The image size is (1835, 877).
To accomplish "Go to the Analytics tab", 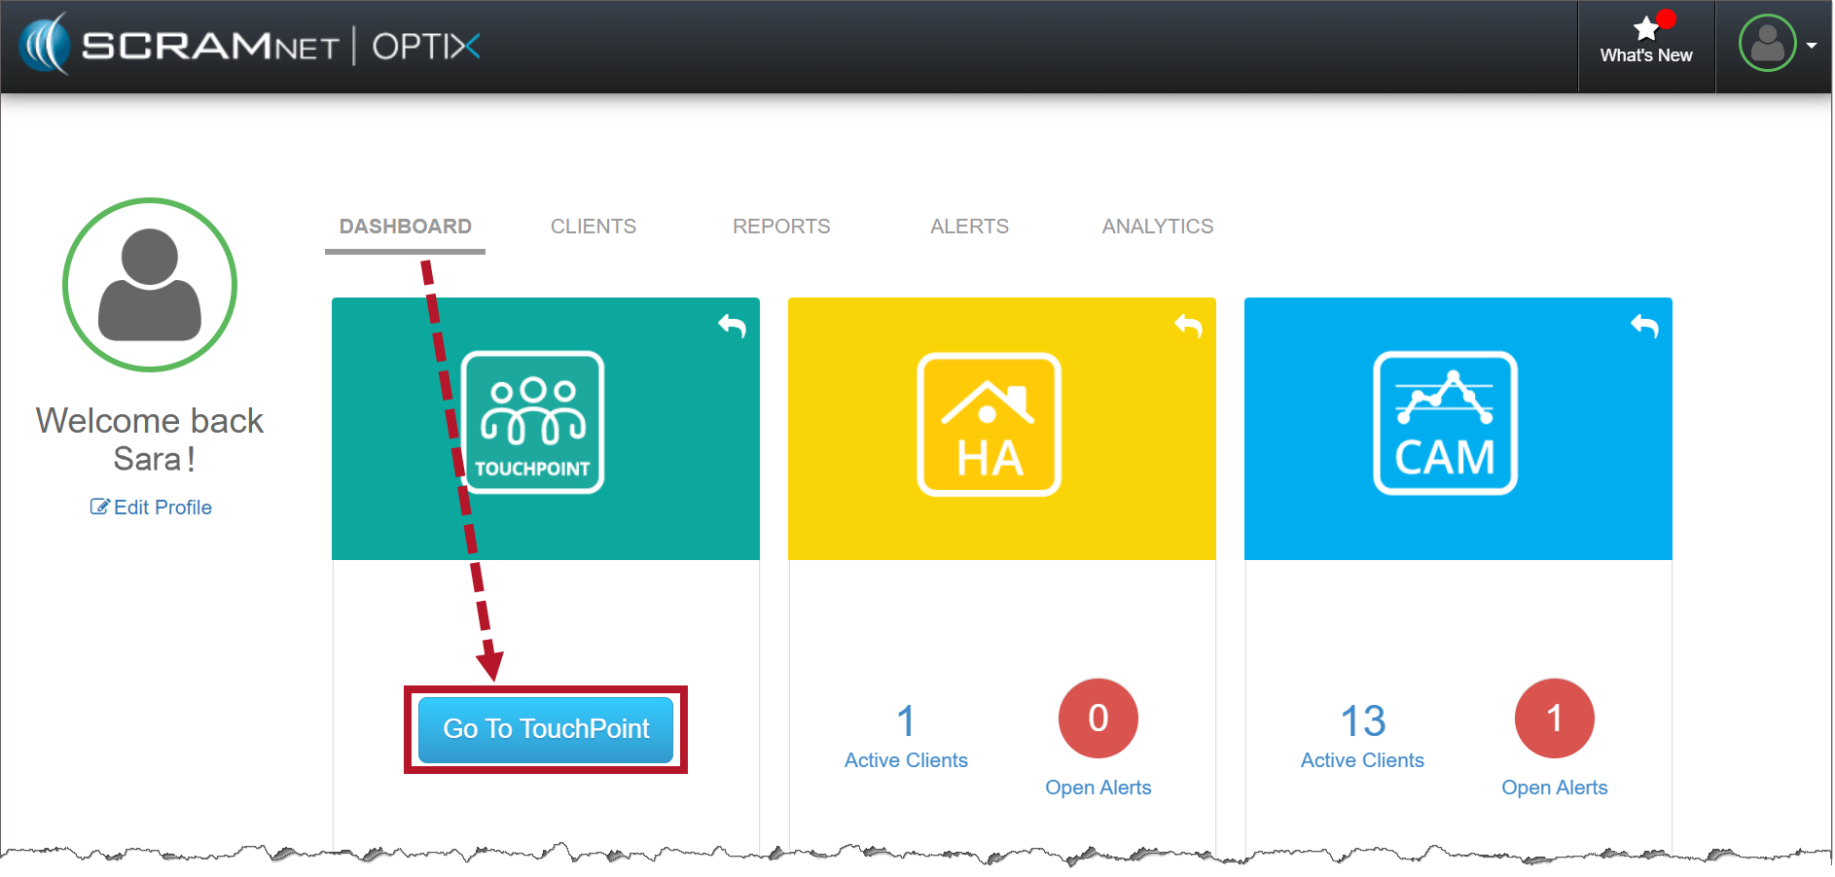I will click(x=1157, y=227).
